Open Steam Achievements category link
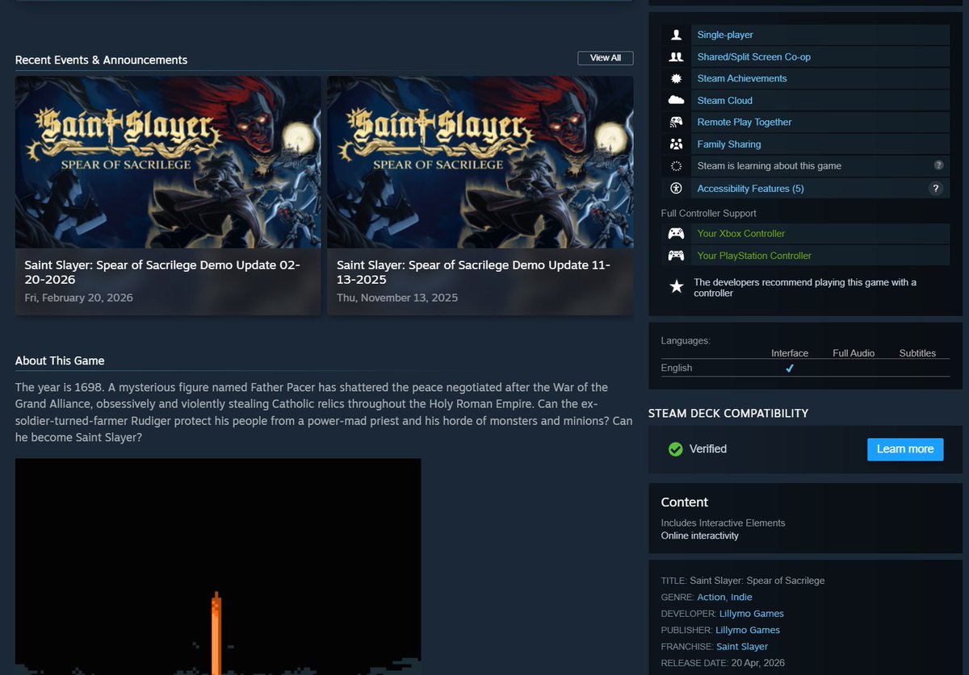 click(742, 78)
